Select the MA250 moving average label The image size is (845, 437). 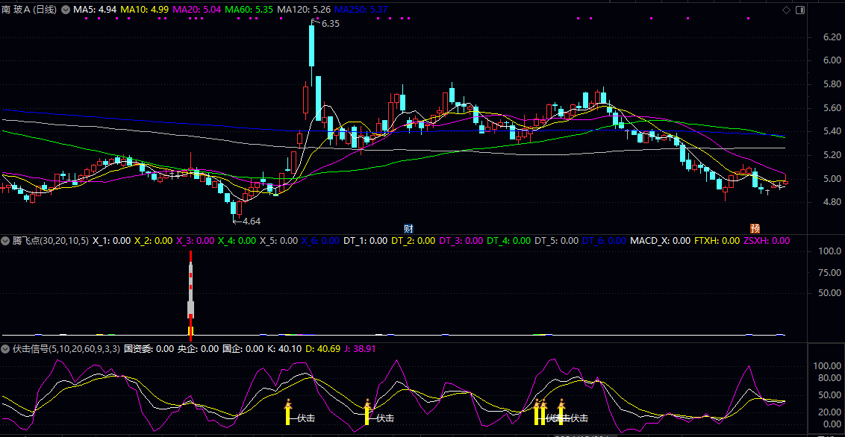(x=361, y=10)
